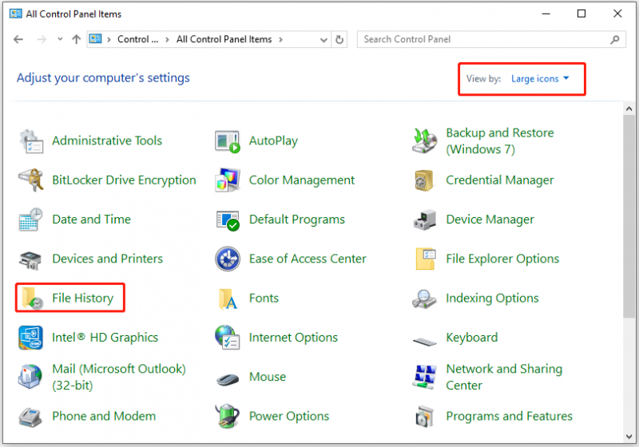This screenshot has width=639, height=447.
Task: Click the Network and Sharing Center icon
Action: pyautogui.click(x=424, y=377)
